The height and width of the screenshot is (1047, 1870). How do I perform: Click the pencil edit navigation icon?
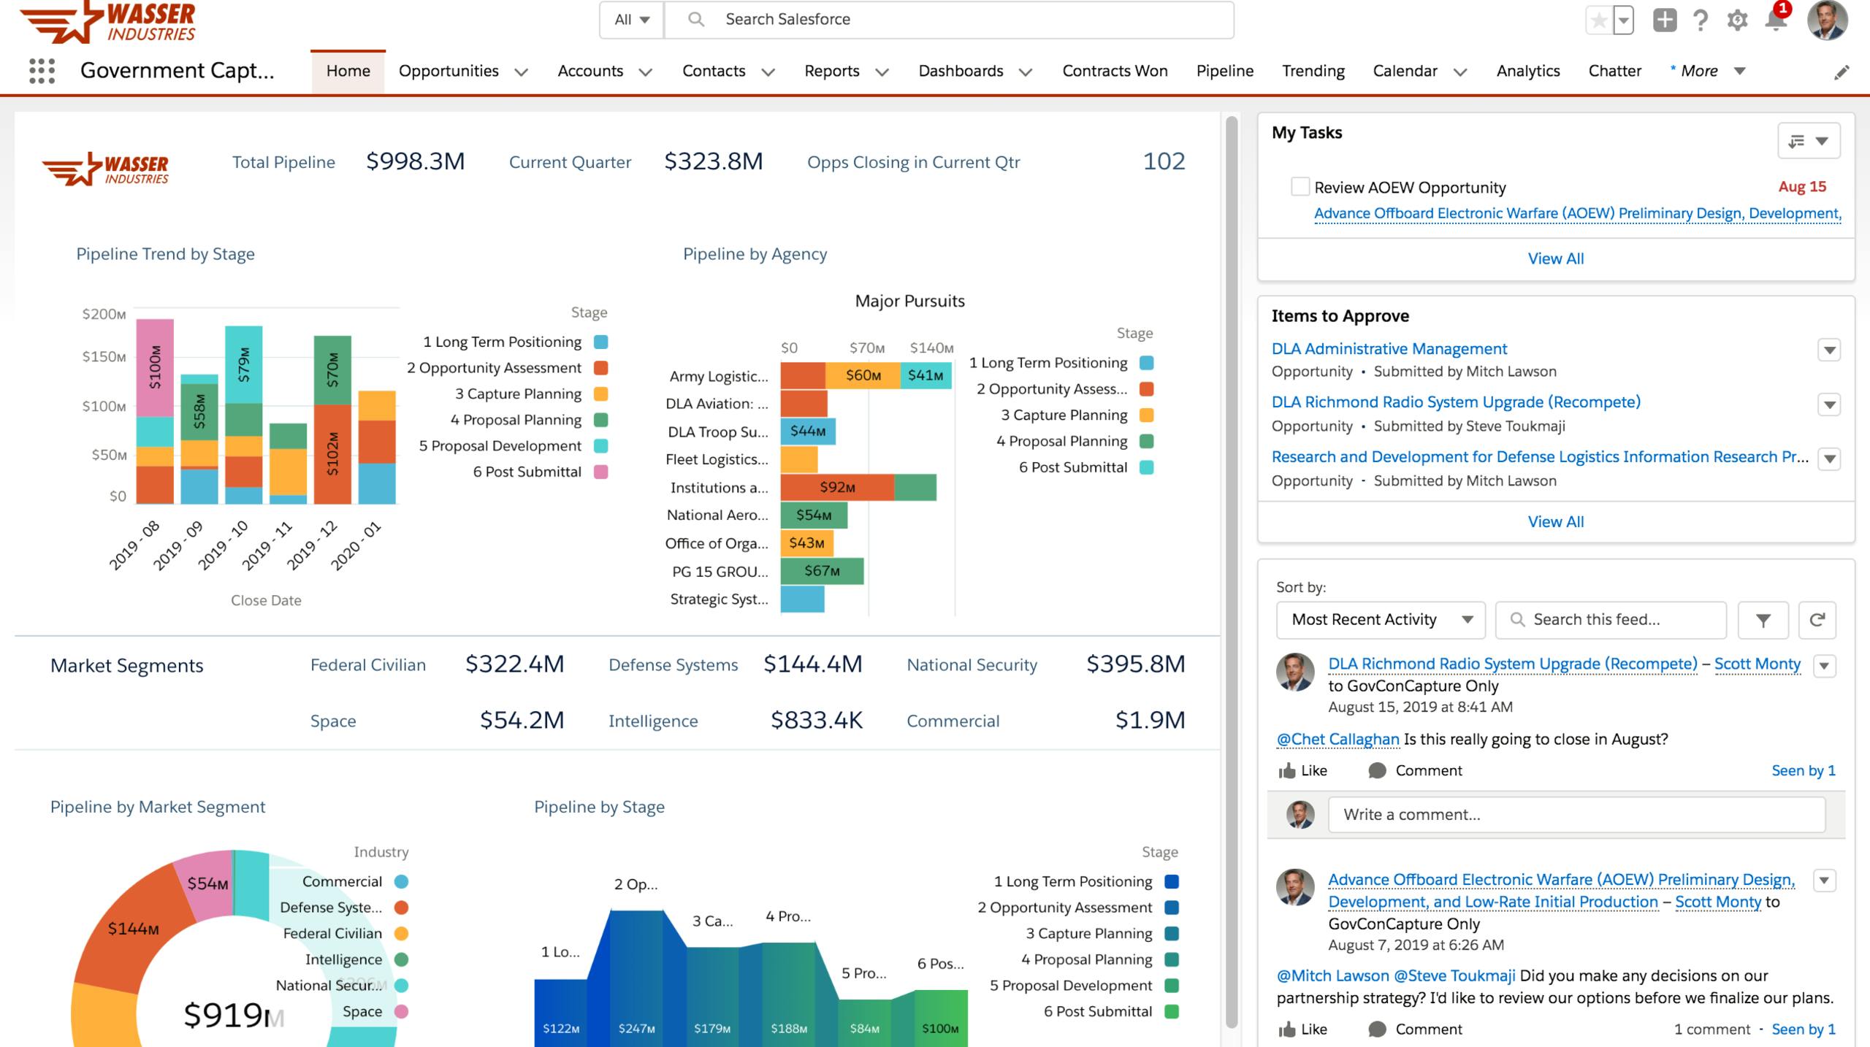pos(1842,72)
